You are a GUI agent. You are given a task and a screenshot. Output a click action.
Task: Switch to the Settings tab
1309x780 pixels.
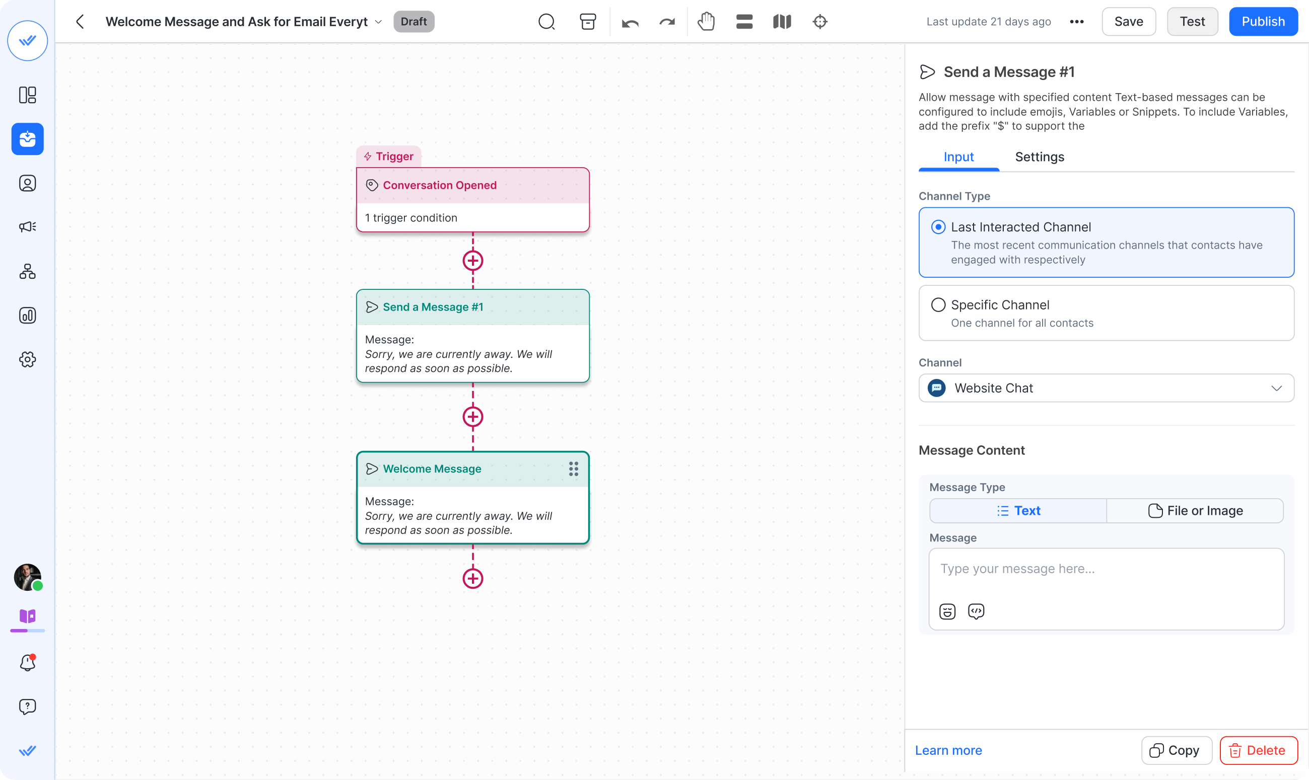click(1040, 157)
